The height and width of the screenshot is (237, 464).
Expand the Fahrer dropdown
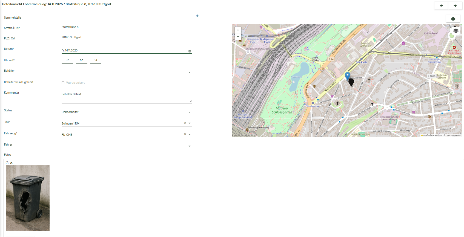(189, 146)
